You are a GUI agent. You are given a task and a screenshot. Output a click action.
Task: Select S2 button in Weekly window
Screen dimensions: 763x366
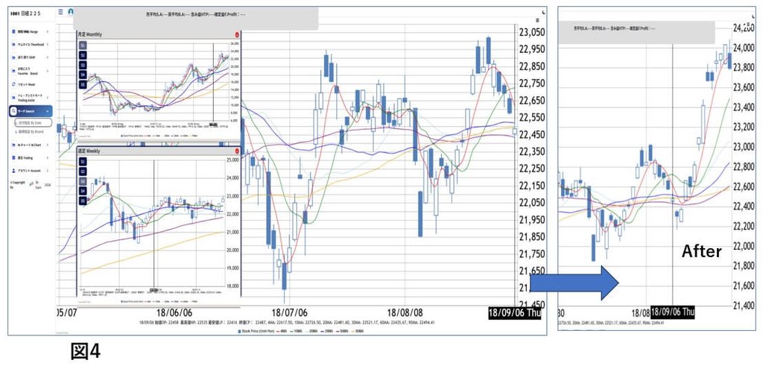pyautogui.click(x=83, y=171)
